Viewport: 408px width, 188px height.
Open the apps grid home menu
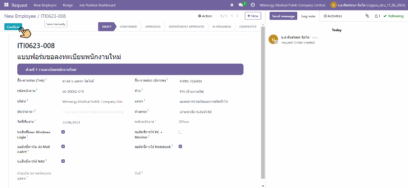[6, 5]
